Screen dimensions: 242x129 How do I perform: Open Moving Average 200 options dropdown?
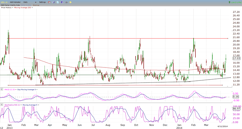32,8
